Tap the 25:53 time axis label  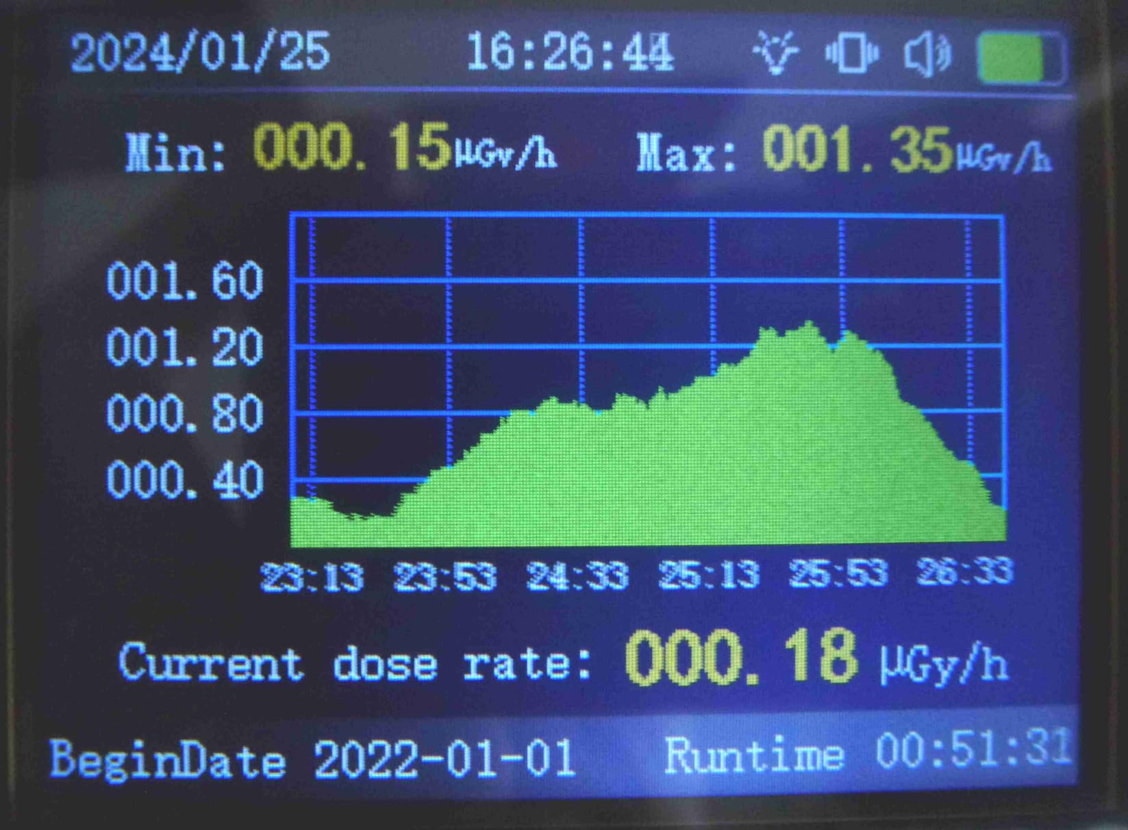838,572
